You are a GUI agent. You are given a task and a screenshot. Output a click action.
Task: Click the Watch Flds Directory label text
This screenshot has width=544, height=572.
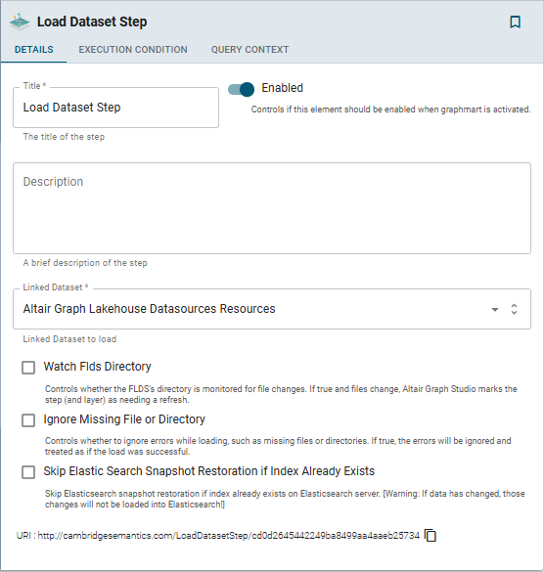(97, 367)
